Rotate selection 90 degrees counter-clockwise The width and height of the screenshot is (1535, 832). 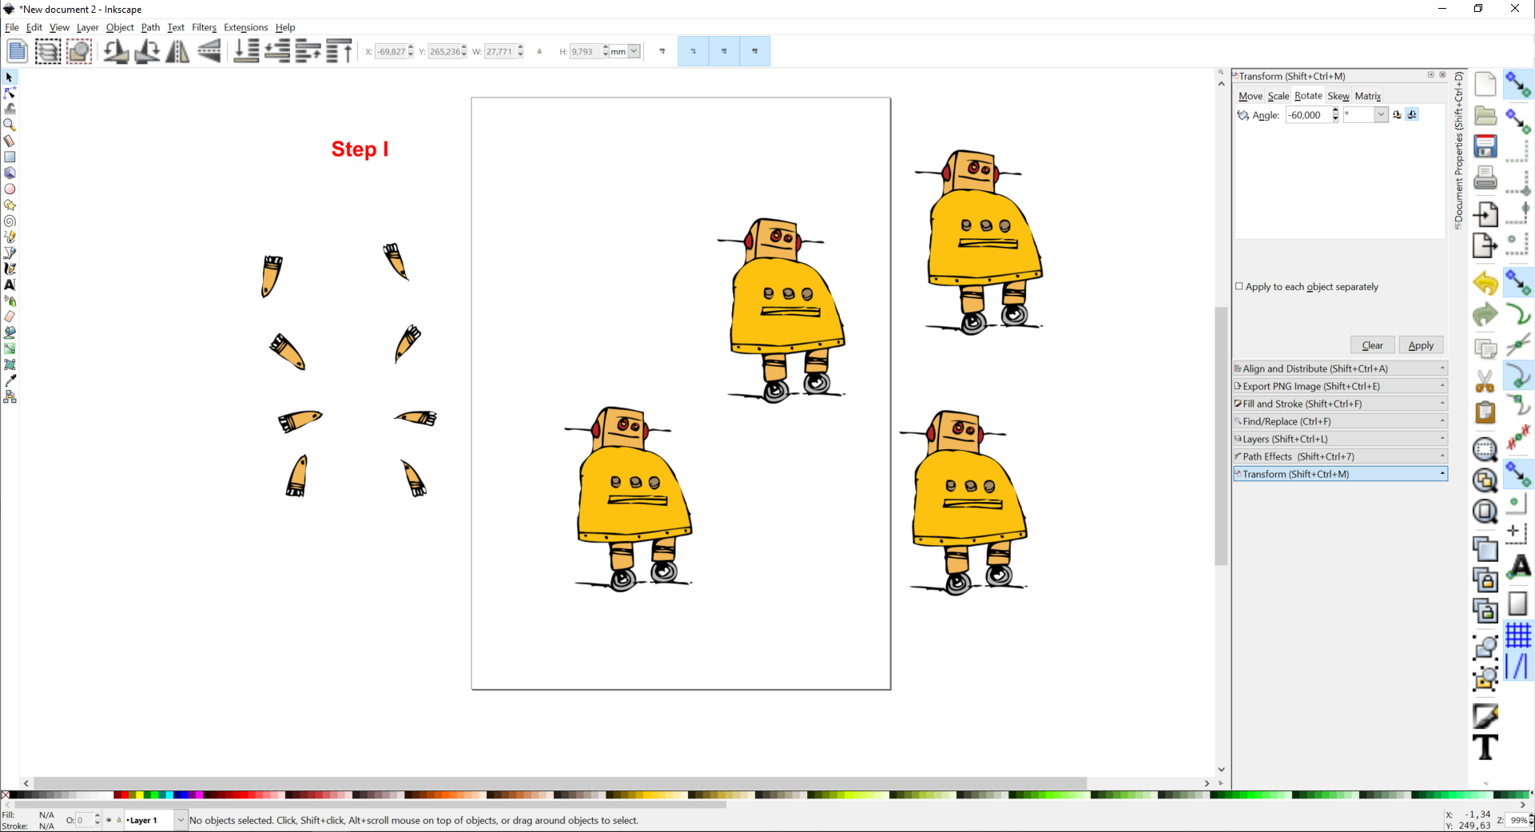click(117, 50)
